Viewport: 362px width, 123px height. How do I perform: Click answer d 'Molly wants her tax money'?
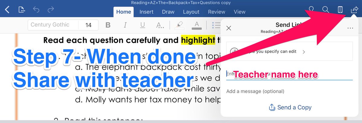coord(148,99)
